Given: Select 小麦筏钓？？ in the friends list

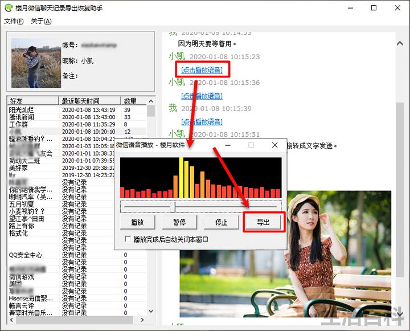Looking at the screenshot, I should (27, 211).
